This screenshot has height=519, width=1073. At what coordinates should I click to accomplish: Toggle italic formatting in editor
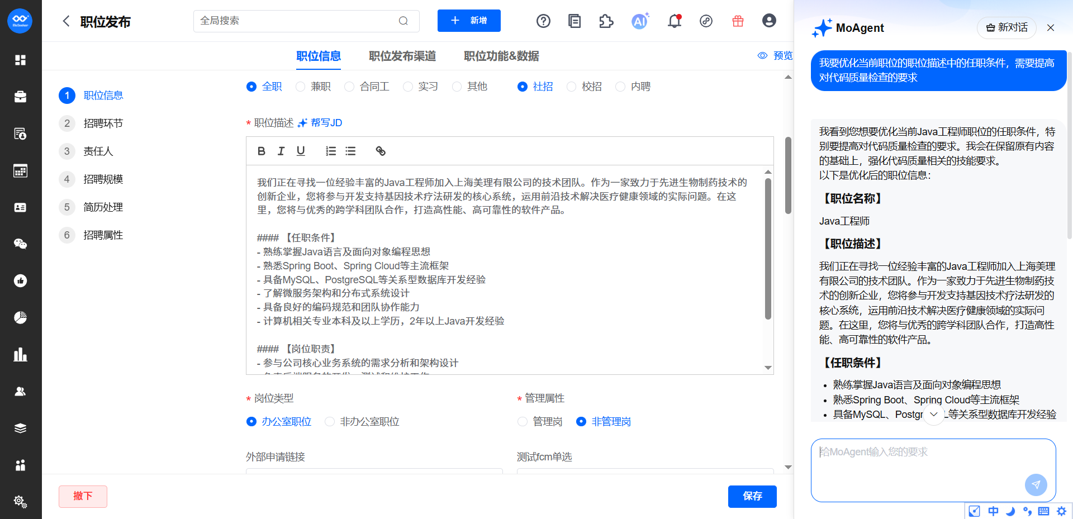point(281,151)
